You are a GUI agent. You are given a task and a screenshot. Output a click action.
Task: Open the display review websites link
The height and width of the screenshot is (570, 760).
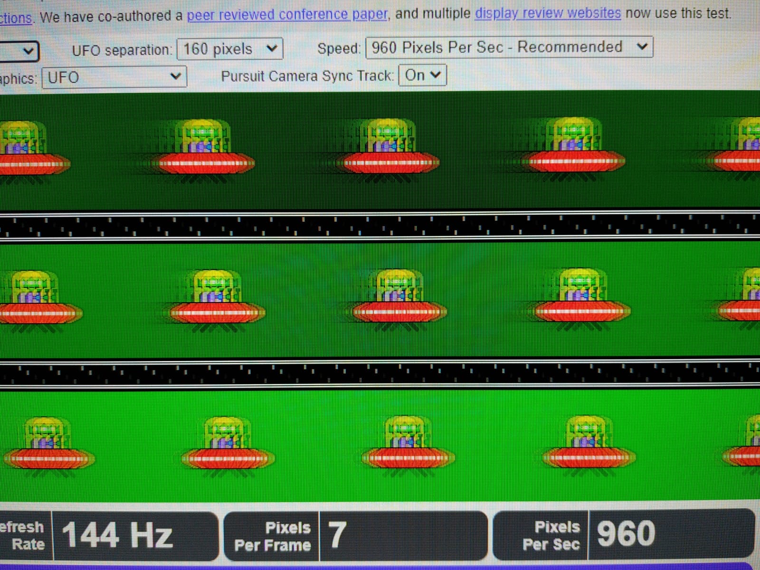[x=548, y=13]
